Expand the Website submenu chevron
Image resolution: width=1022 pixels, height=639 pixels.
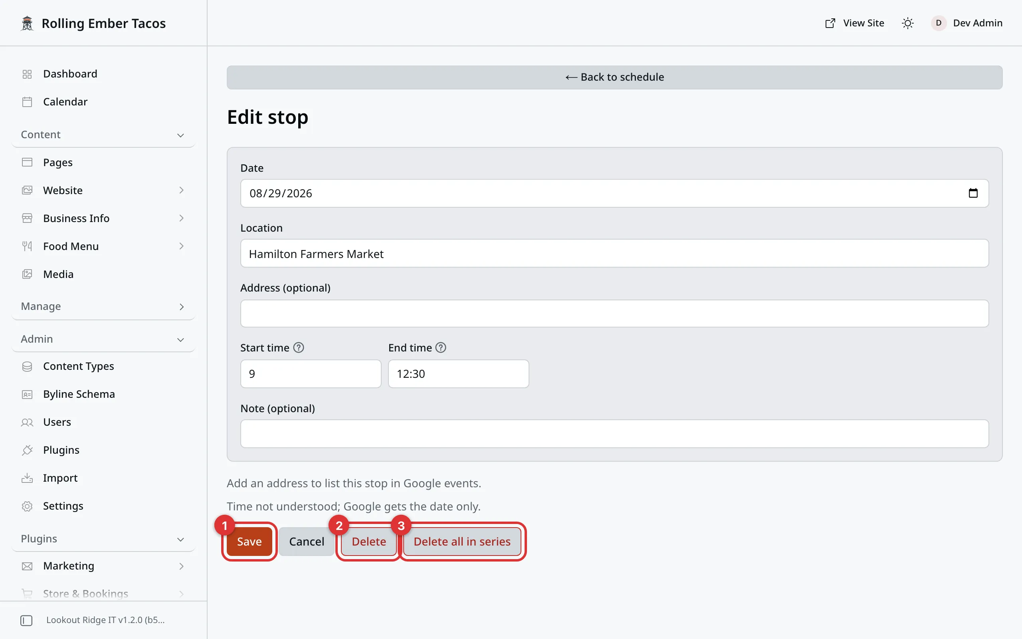pyautogui.click(x=181, y=190)
